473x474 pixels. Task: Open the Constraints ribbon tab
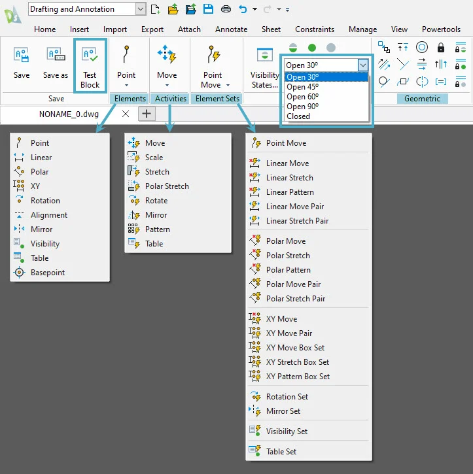(314, 29)
